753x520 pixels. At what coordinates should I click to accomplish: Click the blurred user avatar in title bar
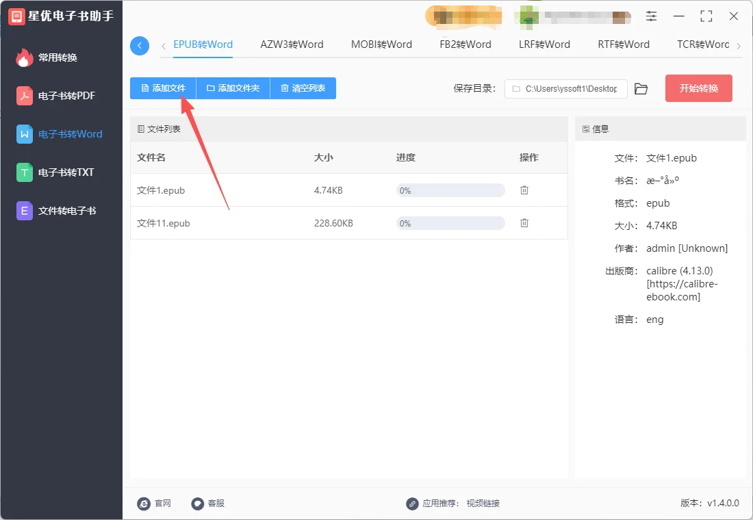click(x=526, y=17)
